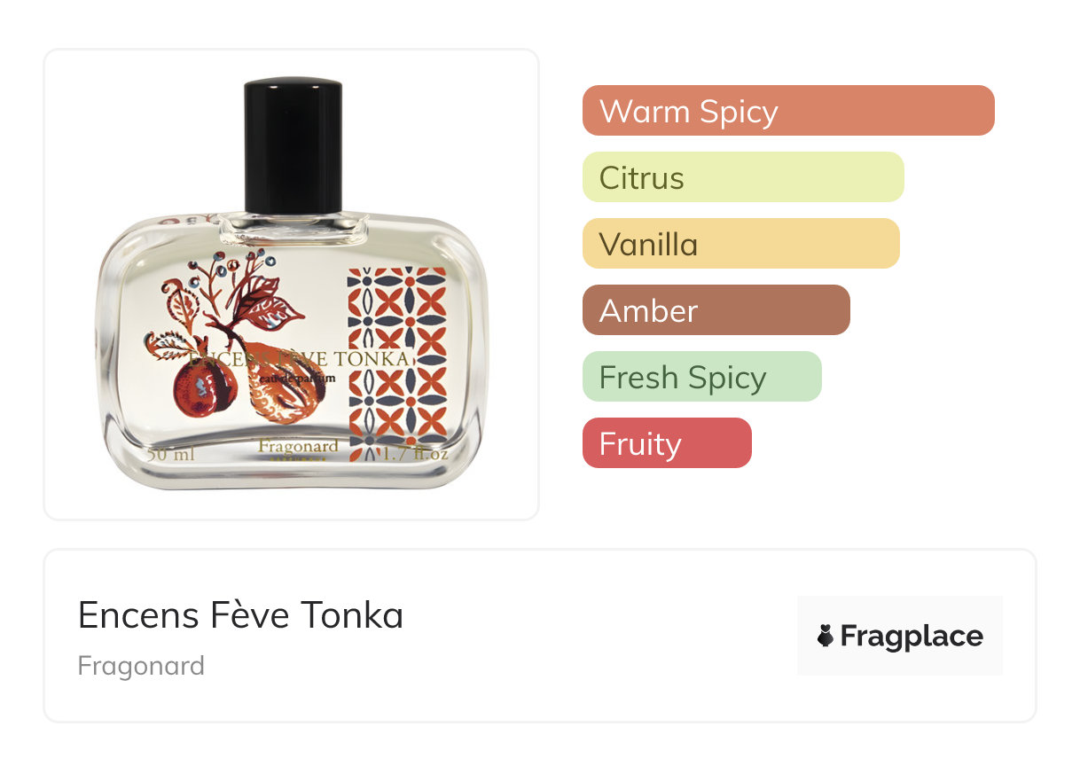Select the Citrus accord bar
The width and height of the screenshot is (1080, 766).
[x=743, y=177]
